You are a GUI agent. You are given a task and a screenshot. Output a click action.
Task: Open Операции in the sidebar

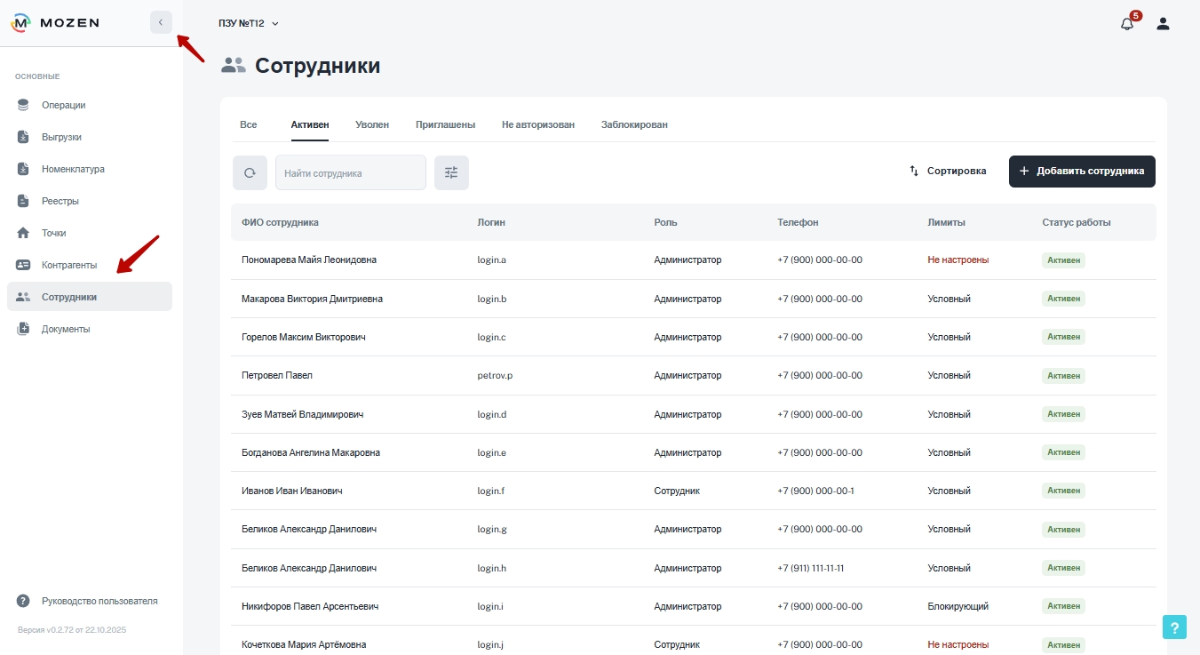63,105
